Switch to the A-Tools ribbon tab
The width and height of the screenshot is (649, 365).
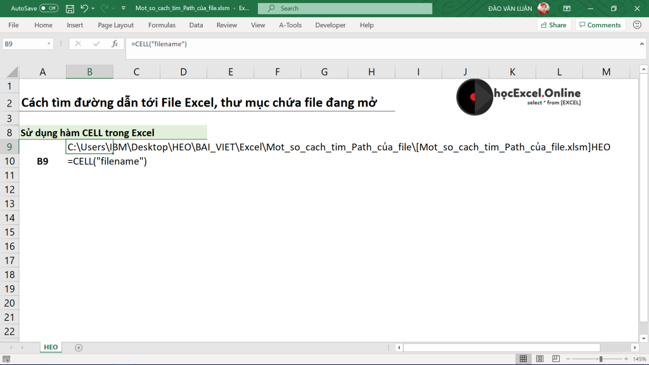pyautogui.click(x=292, y=25)
